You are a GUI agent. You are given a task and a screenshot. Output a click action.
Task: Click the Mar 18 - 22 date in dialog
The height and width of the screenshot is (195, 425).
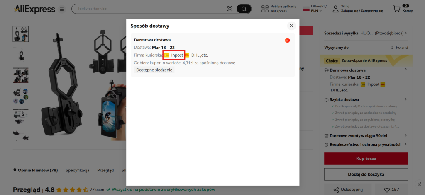(163, 48)
